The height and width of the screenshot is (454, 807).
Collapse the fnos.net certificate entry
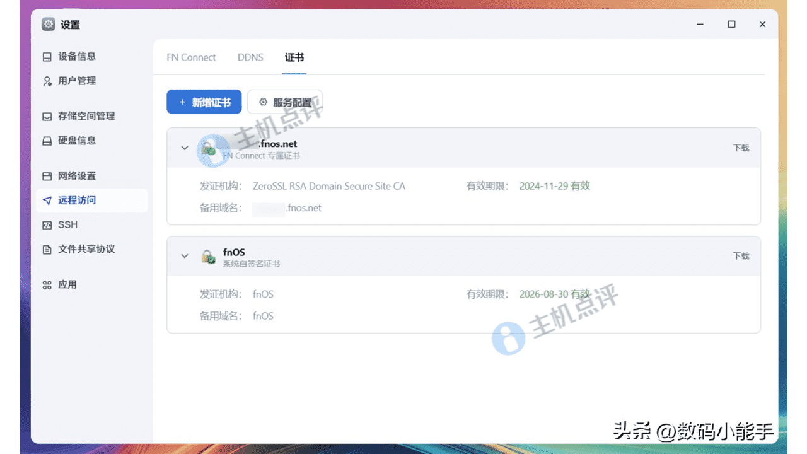pyautogui.click(x=185, y=148)
